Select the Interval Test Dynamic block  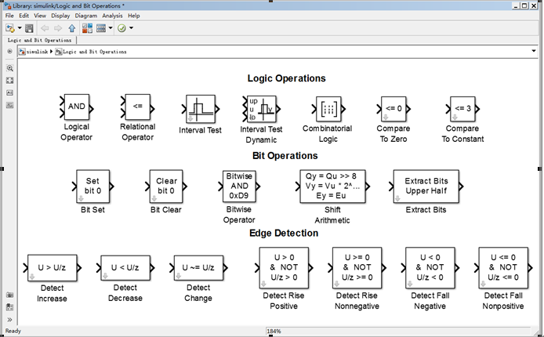pyautogui.click(x=262, y=109)
